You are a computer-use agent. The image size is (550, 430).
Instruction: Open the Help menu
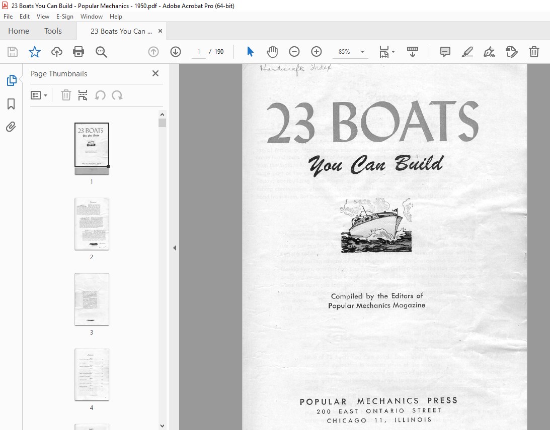116,17
